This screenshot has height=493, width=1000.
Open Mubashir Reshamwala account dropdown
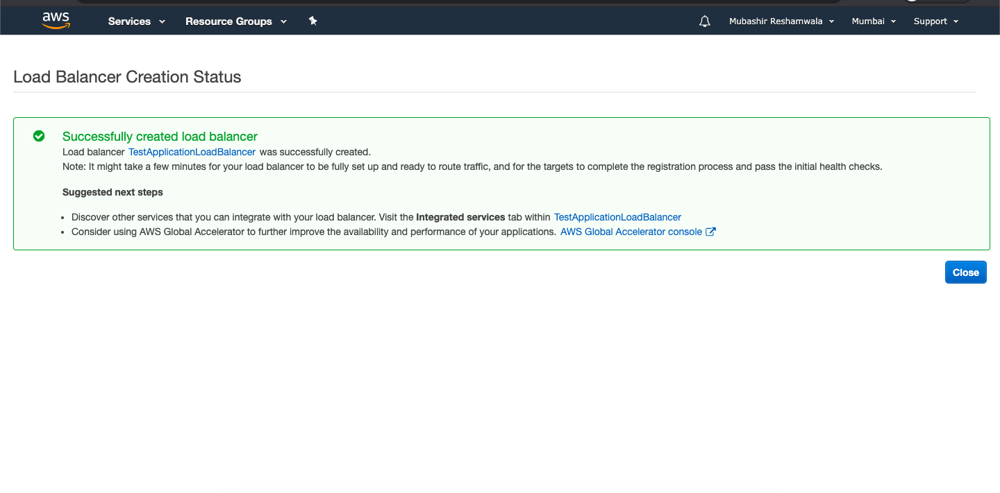tap(781, 21)
